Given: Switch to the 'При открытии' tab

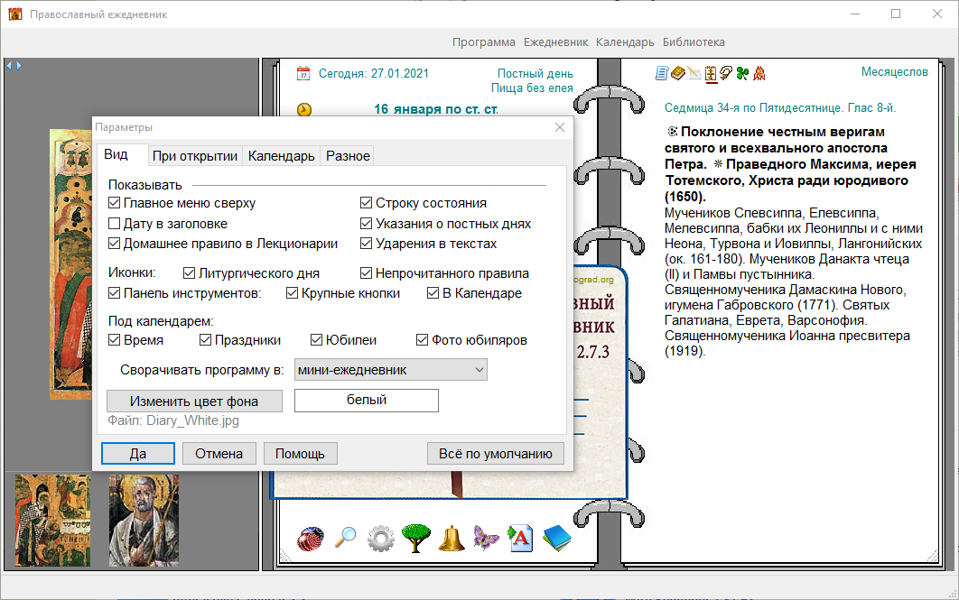Looking at the screenshot, I should pos(195,155).
